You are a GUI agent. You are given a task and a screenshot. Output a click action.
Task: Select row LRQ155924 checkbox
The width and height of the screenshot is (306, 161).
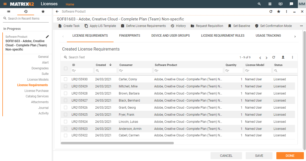coord(66,122)
